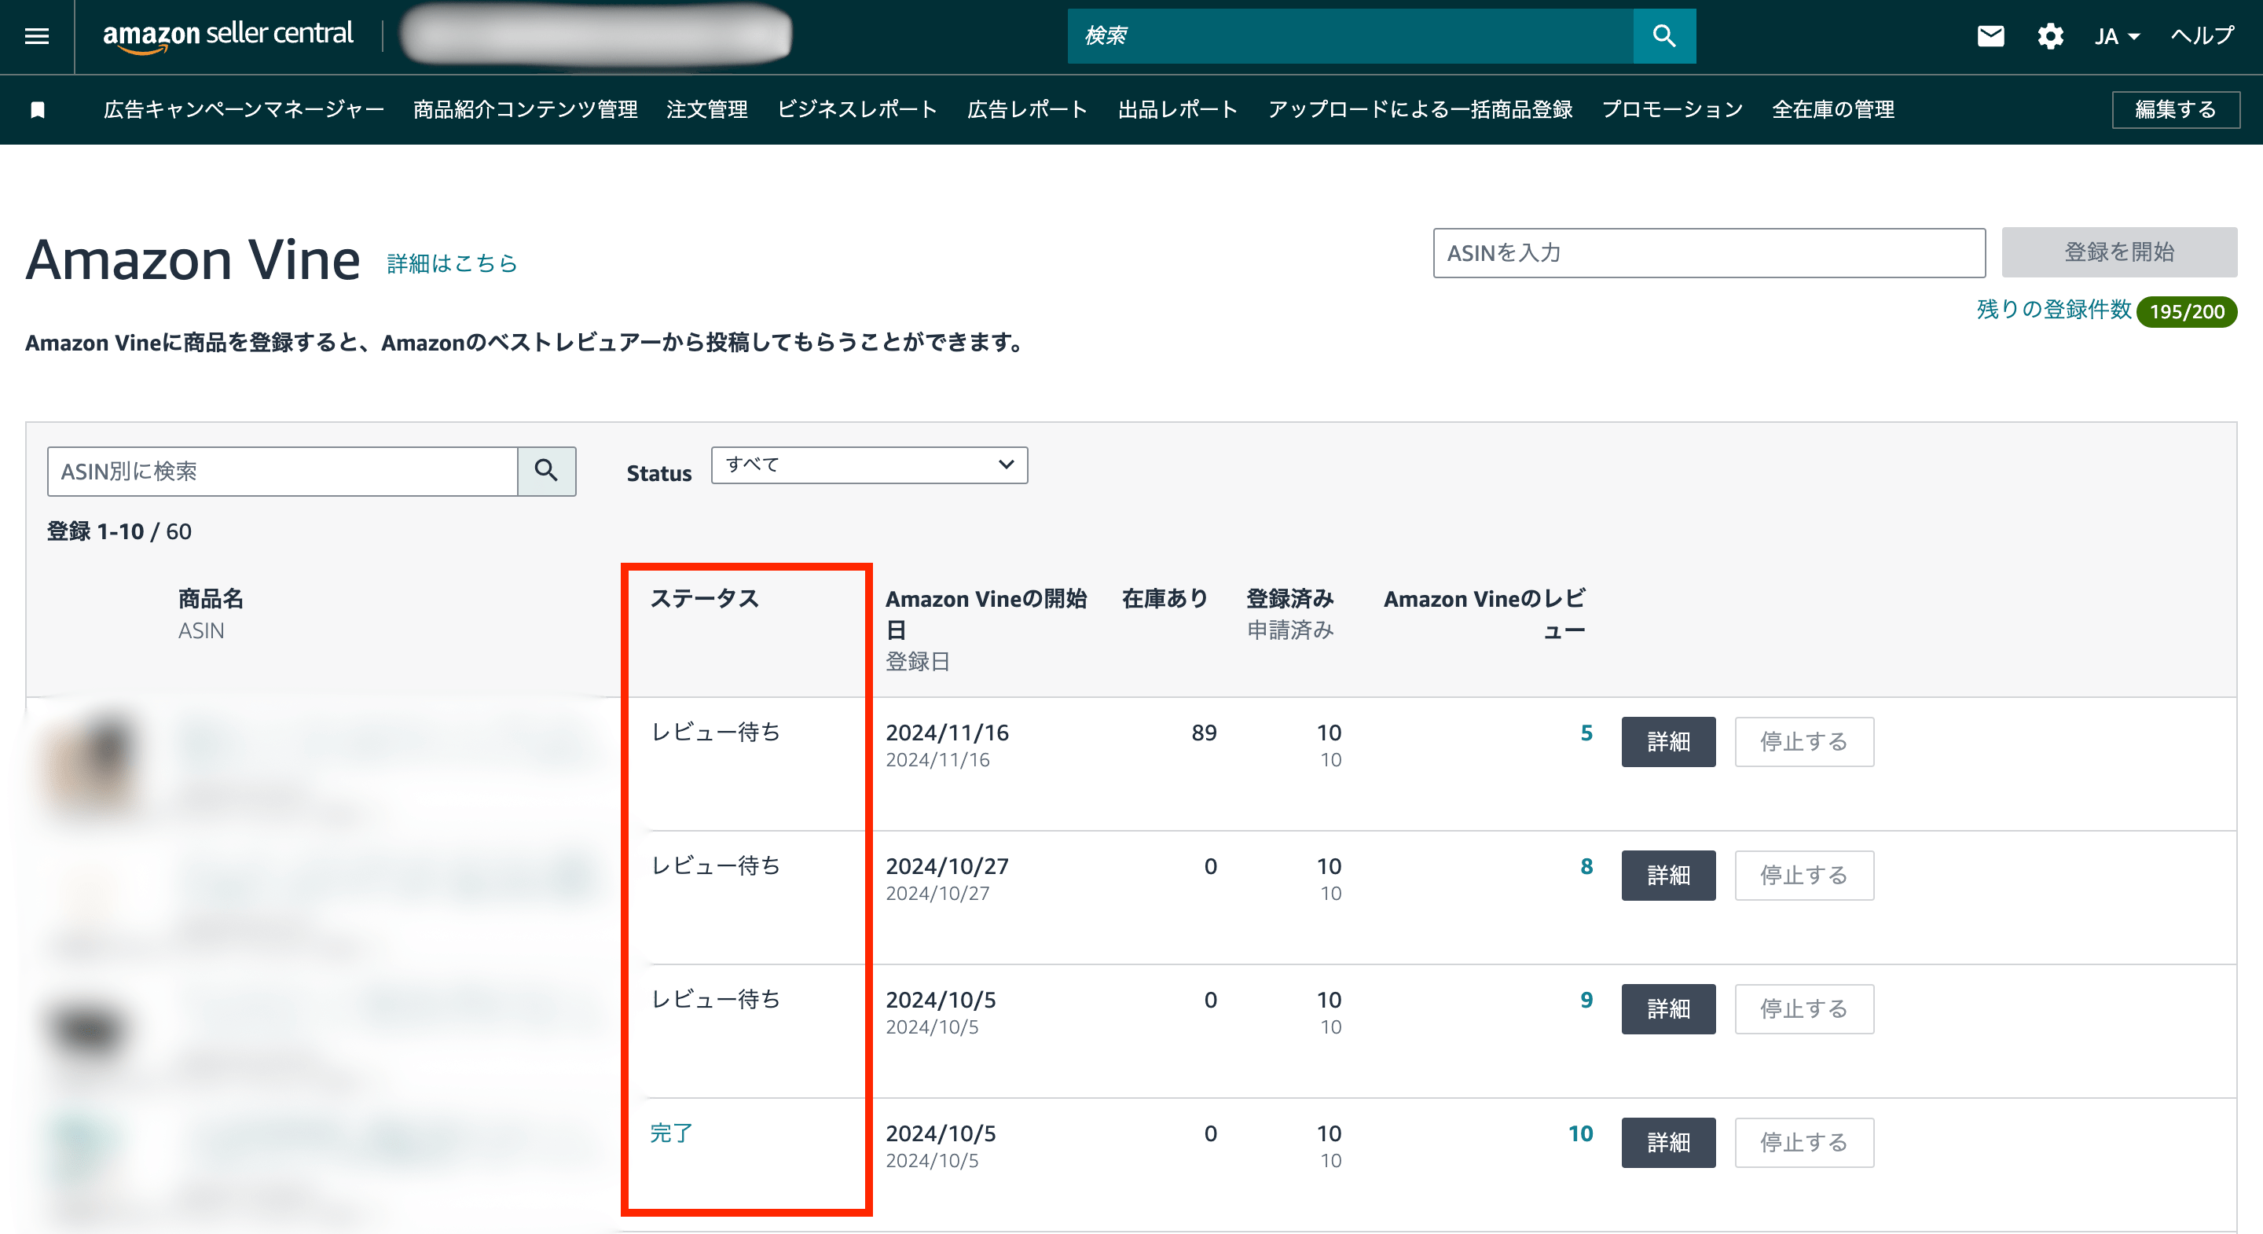
Task: Focus the ASINを入力 input field
Action: (1707, 253)
